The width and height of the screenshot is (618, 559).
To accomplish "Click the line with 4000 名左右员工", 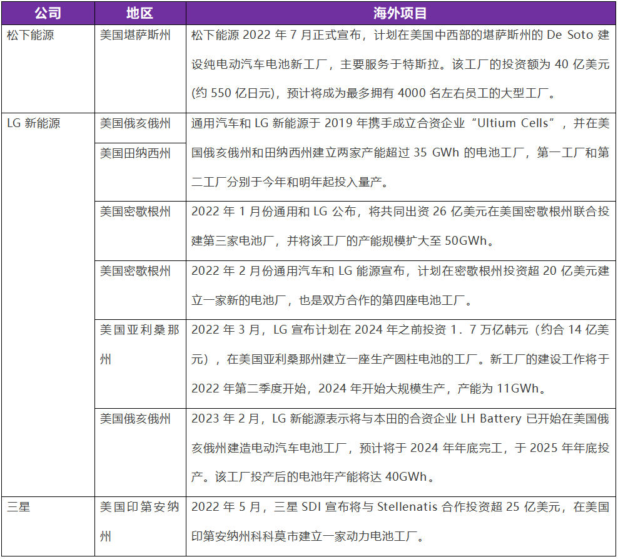I will [x=374, y=93].
